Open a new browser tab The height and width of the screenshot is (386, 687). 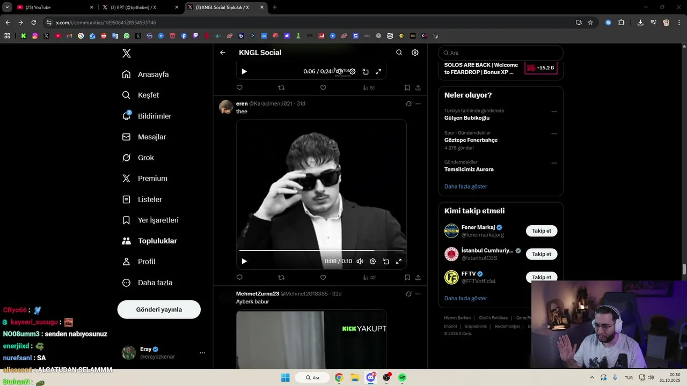coord(275,8)
